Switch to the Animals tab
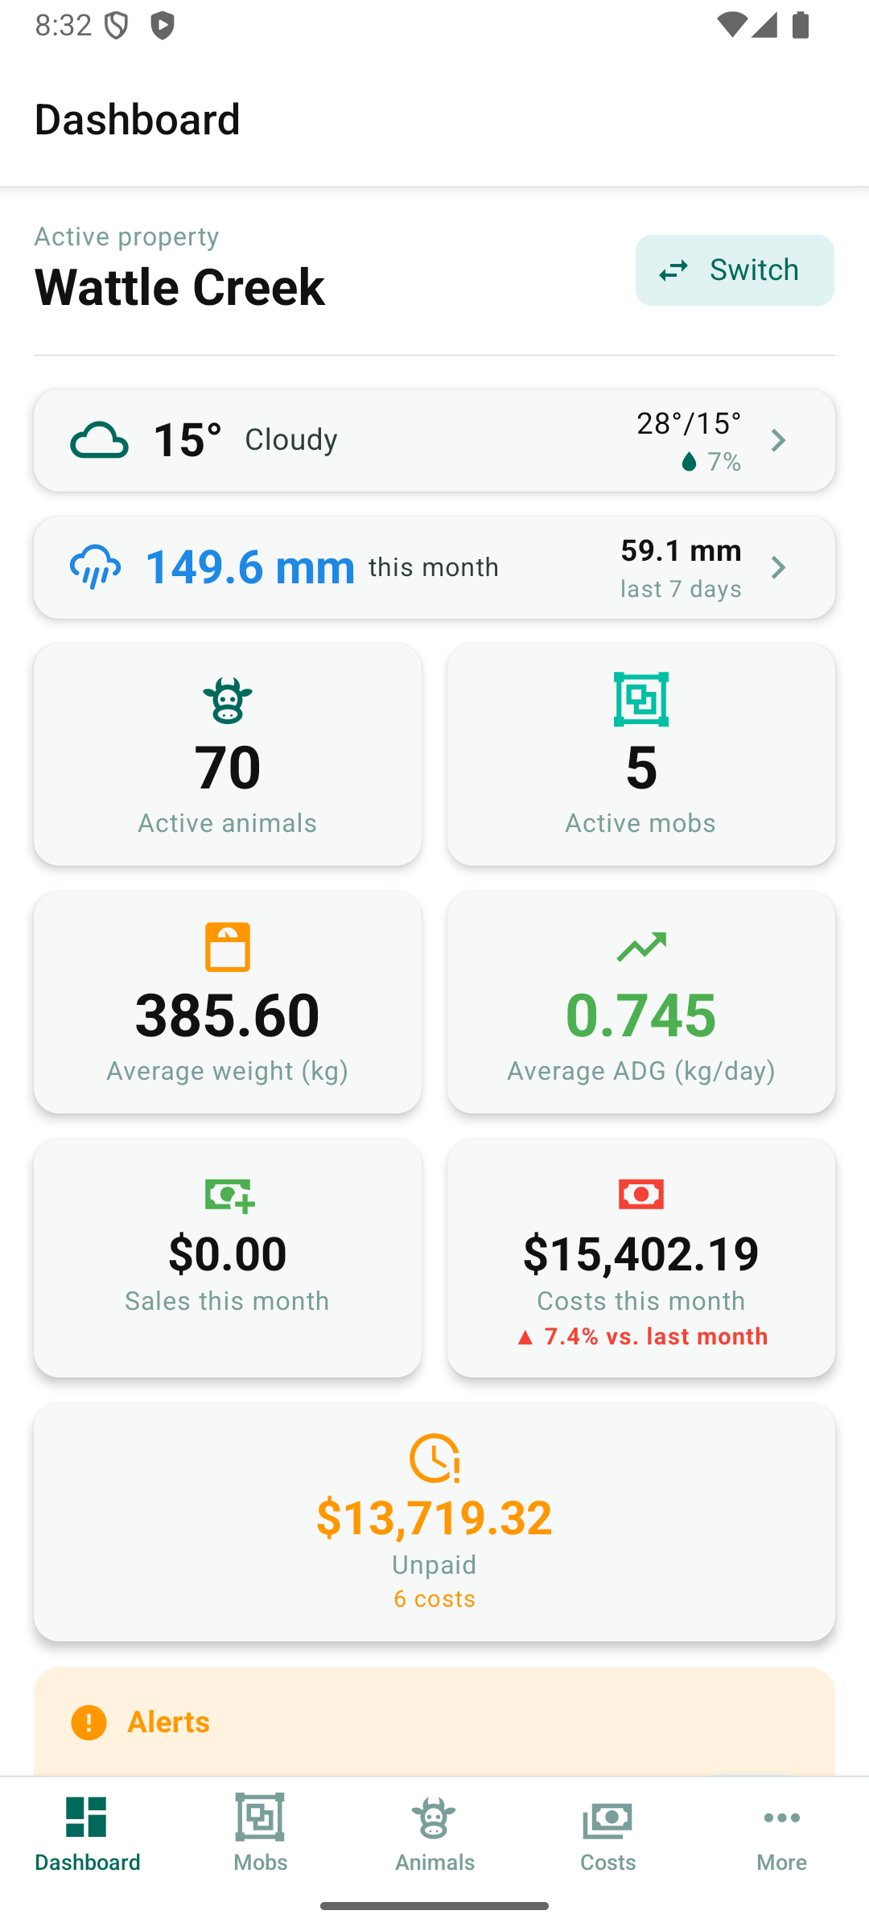Viewport: 869px width, 1931px height. 434,1834
